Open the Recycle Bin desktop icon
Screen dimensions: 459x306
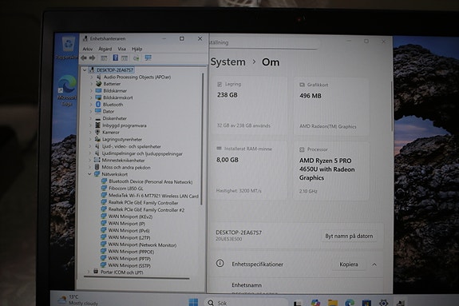click(68, 48)
